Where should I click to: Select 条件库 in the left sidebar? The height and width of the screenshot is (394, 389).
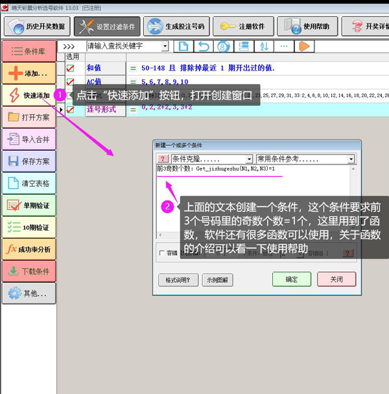point(29,51)
